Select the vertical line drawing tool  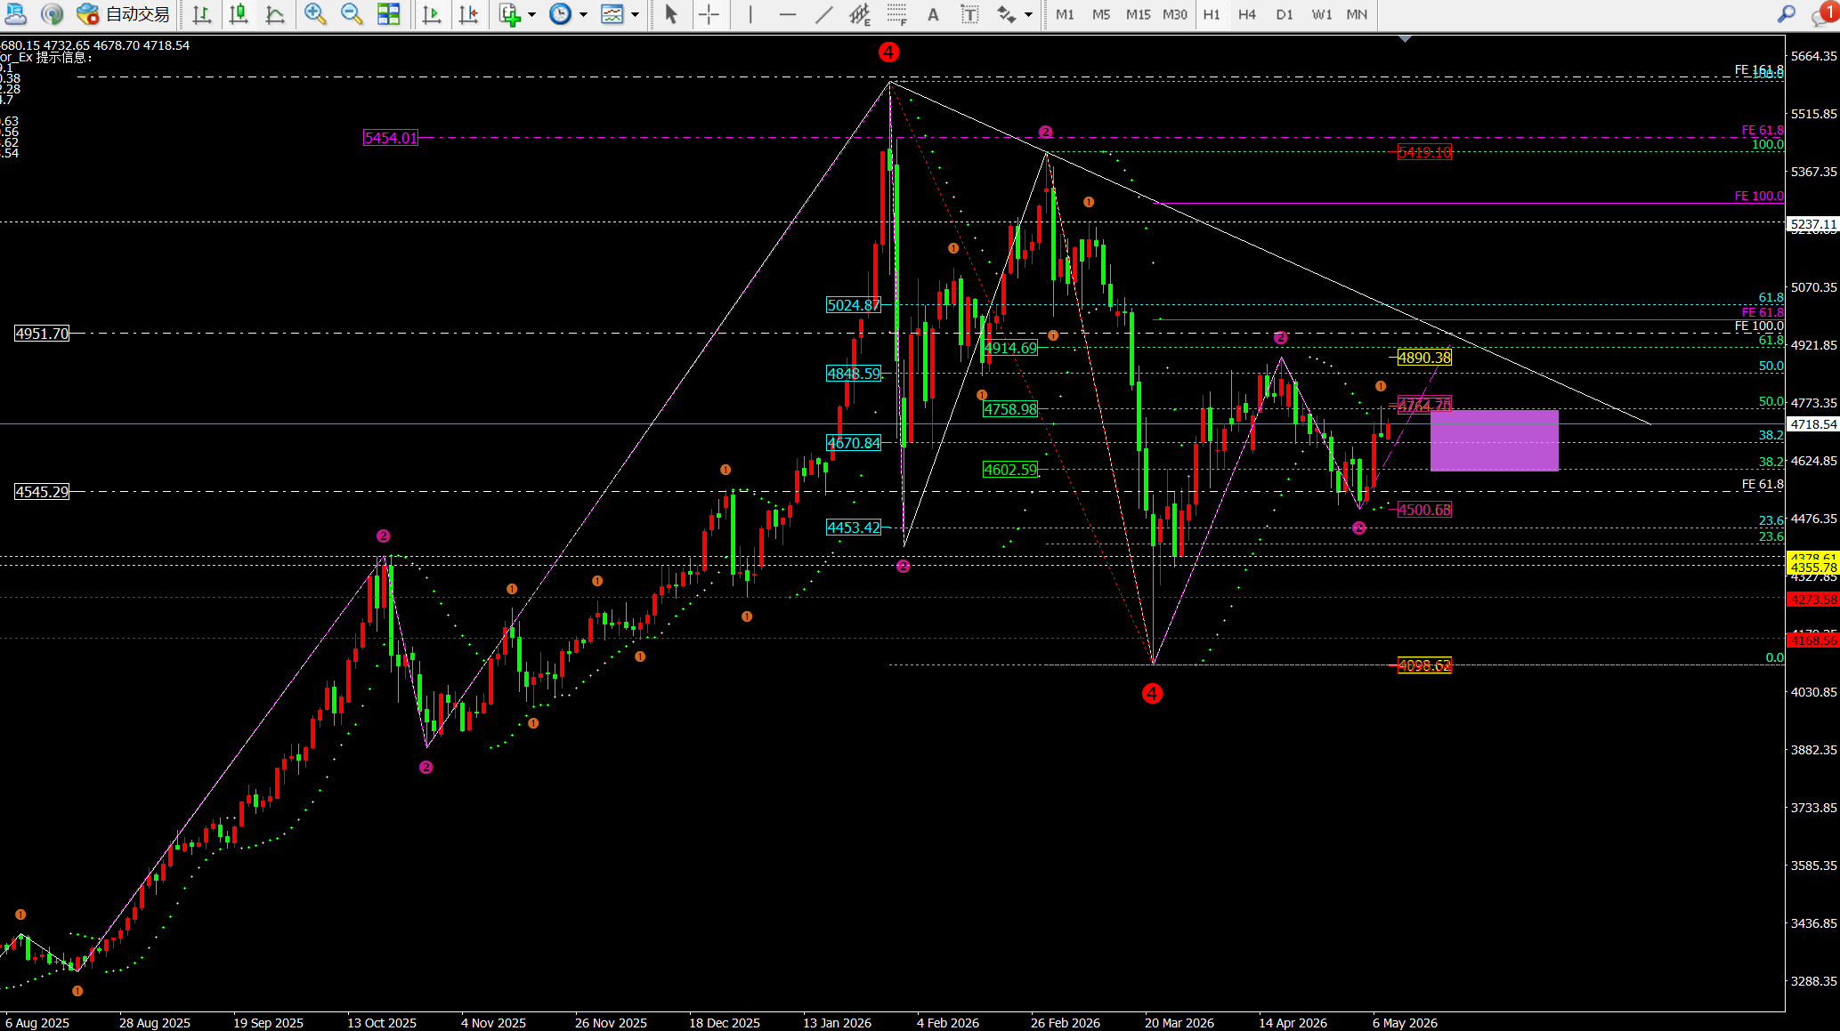(x=750, y=14)
